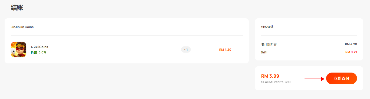Click the divider line under JinJinJin Coins
Image resolution: width=370 pixels, height=99 pixels.
[x=127, y=35]
